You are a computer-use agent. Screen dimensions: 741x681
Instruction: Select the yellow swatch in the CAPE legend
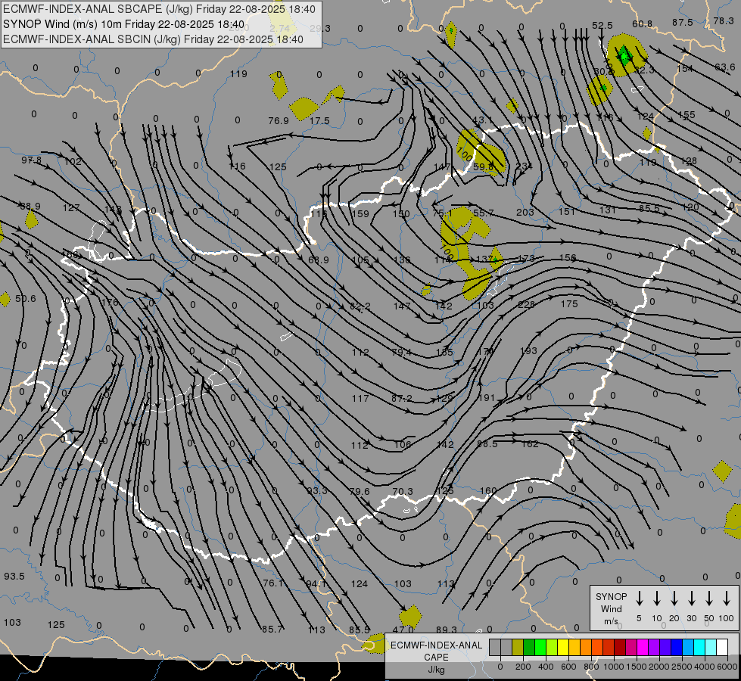(x=563, y=648)
